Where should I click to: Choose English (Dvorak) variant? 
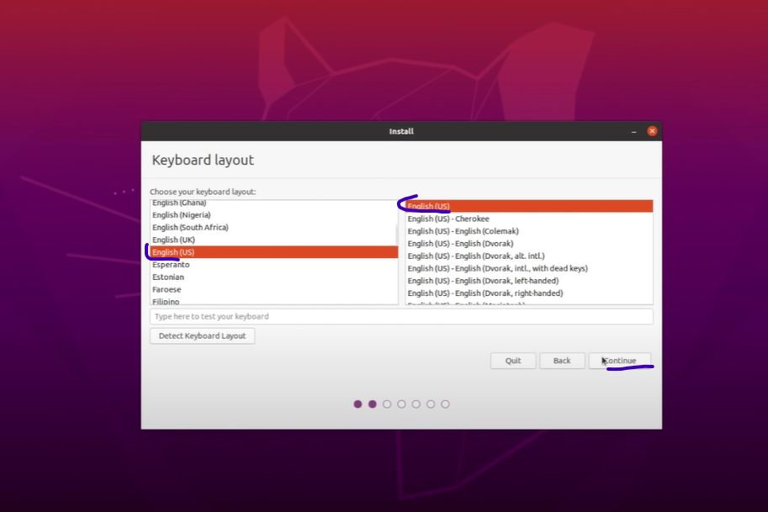point(460,244)
